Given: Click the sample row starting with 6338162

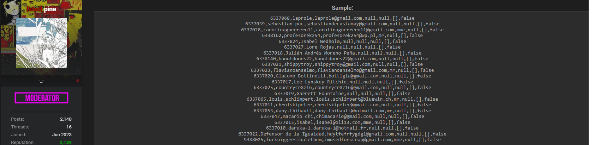Looking at the screenshot, I should point(342,36).
